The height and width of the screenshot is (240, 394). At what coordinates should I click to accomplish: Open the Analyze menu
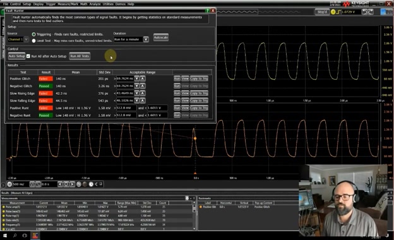95,4
